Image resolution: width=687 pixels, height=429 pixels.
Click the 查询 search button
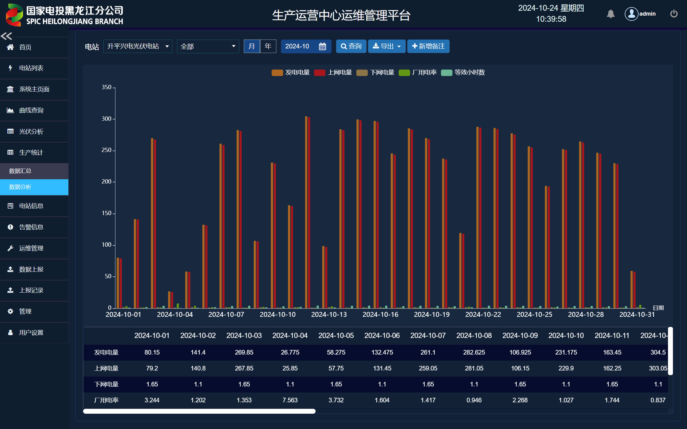351,47
